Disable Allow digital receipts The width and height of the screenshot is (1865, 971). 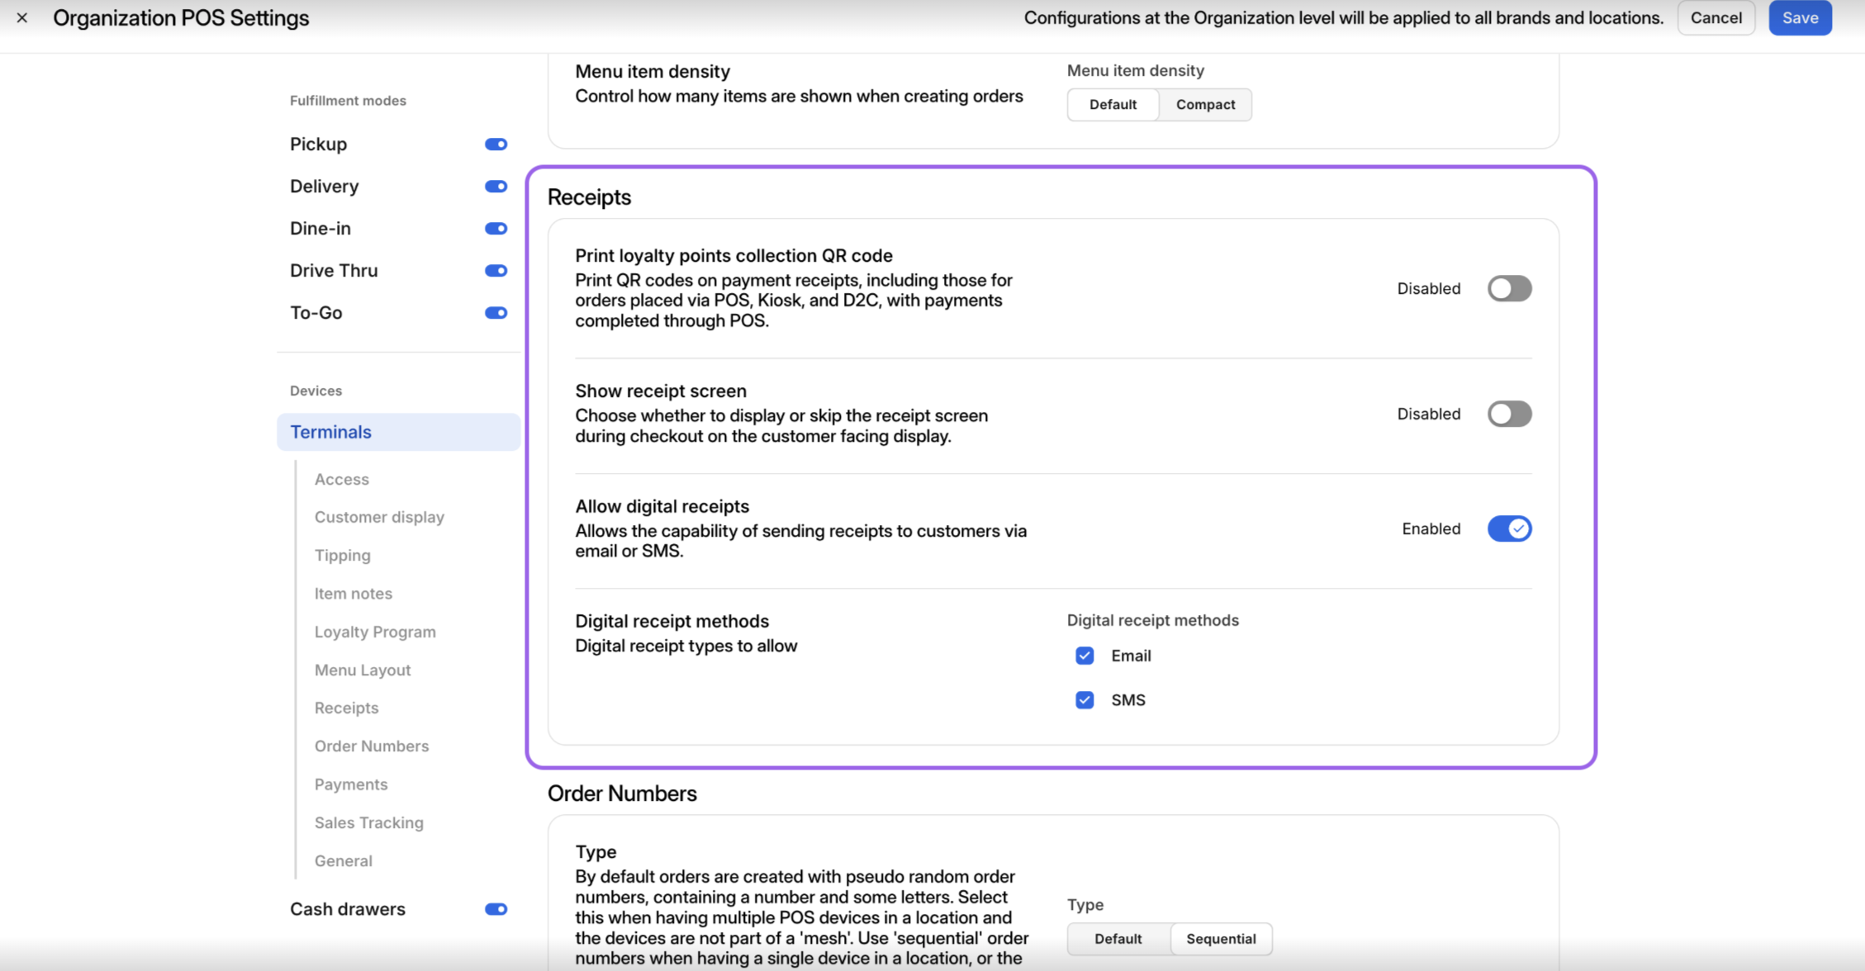(1509, 528)
